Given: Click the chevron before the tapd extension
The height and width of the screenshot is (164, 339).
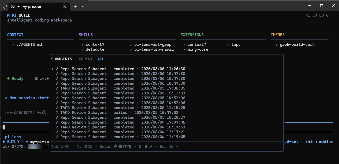Looking at the screenshot, I should click(x=228, y=45).
